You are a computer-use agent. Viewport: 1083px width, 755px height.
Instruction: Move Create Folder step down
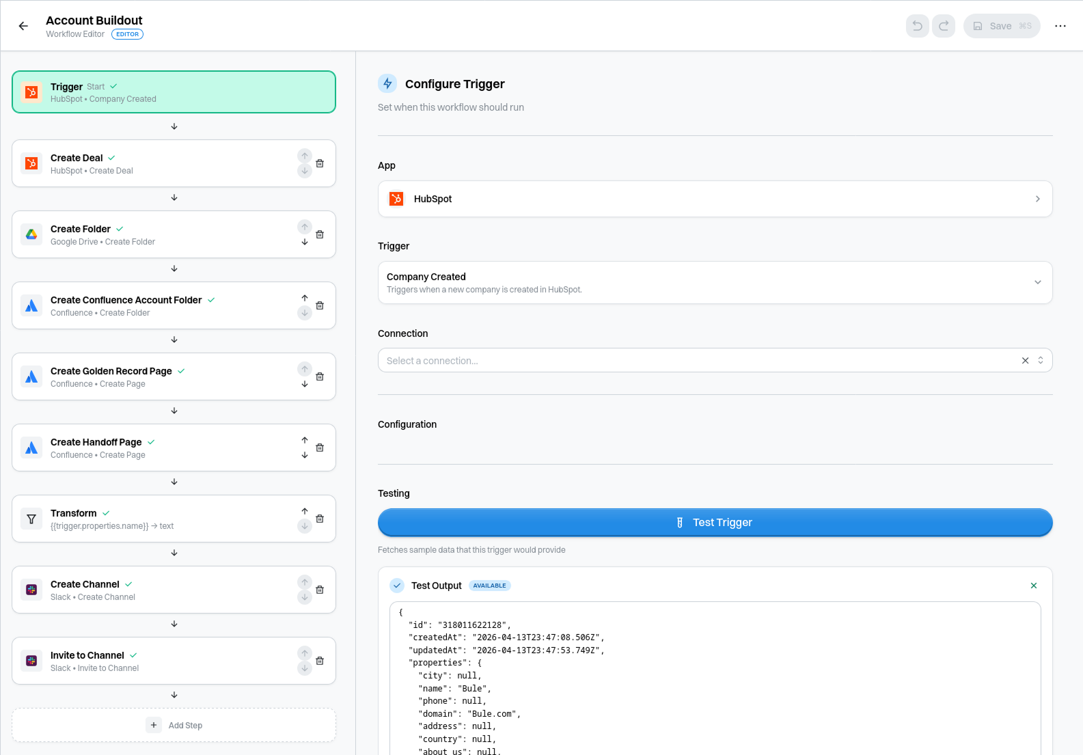click(x=305, y=242)
